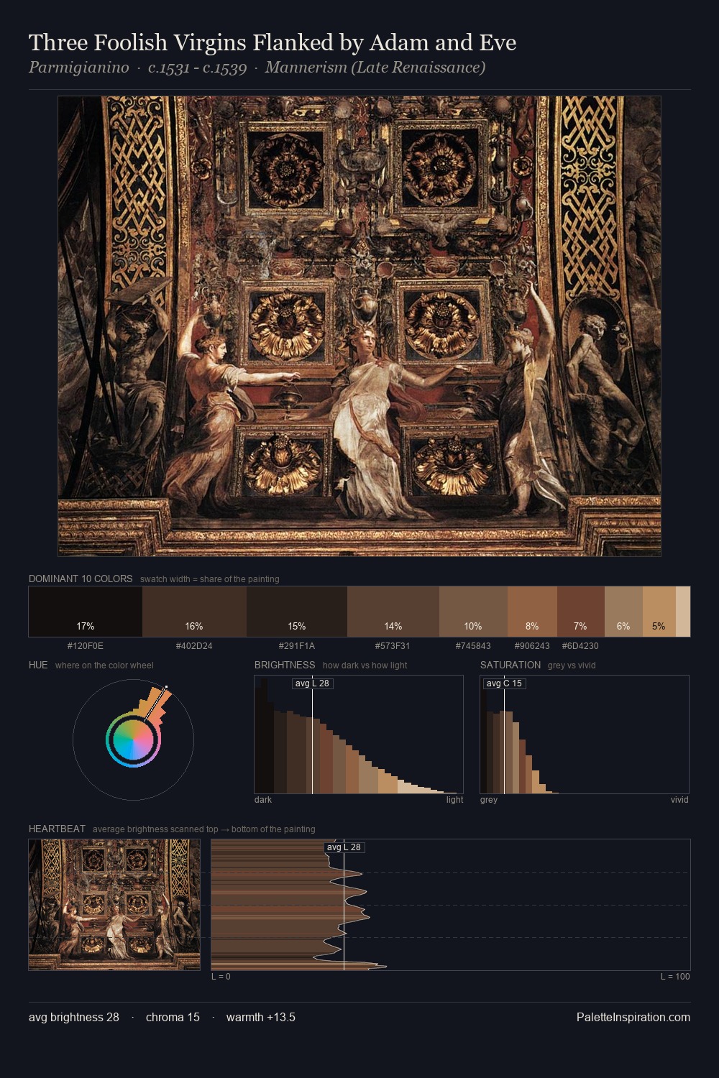Click hex code #291F1A
Image resolution: width=719 pixels, height=1078 pixels.
(x=297, y=646)
